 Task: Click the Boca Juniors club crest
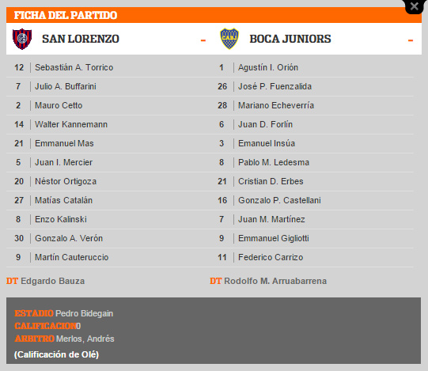click(x=229, y=39)
